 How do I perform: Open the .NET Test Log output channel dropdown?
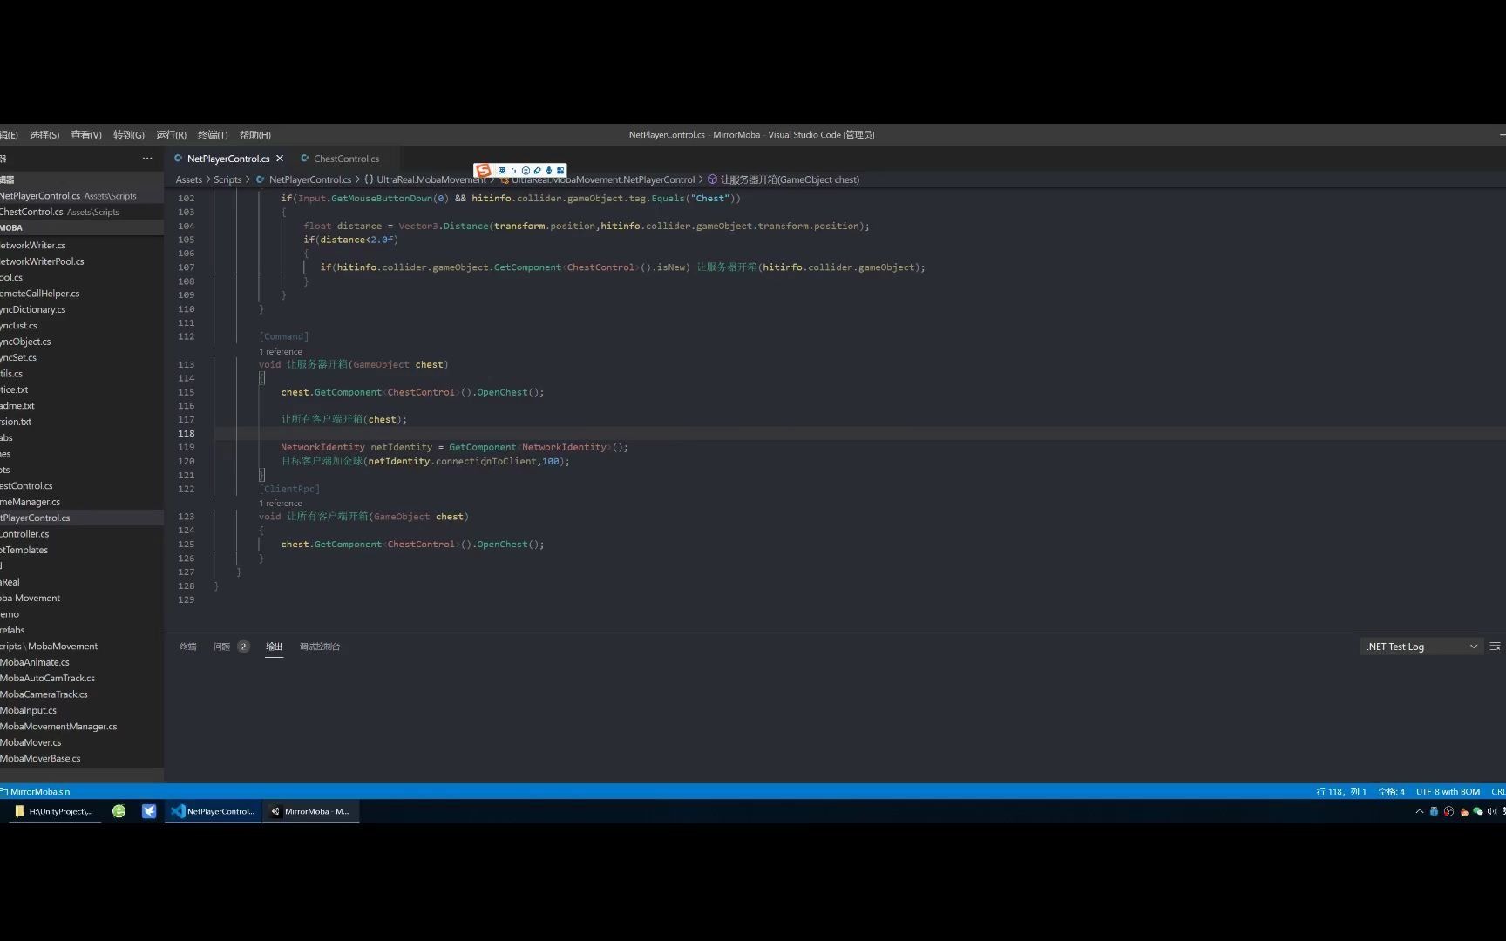click(x=1421, y=647)
